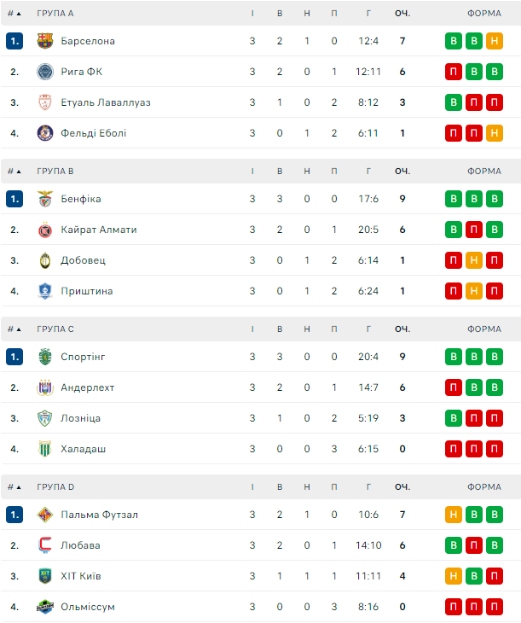Click Barcelona's orange draw form badge

495,41
